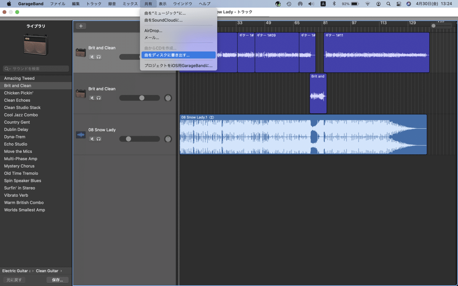Screen dimensions: 458x286
Task: Click the library sound search field
Action: point(36,69)
